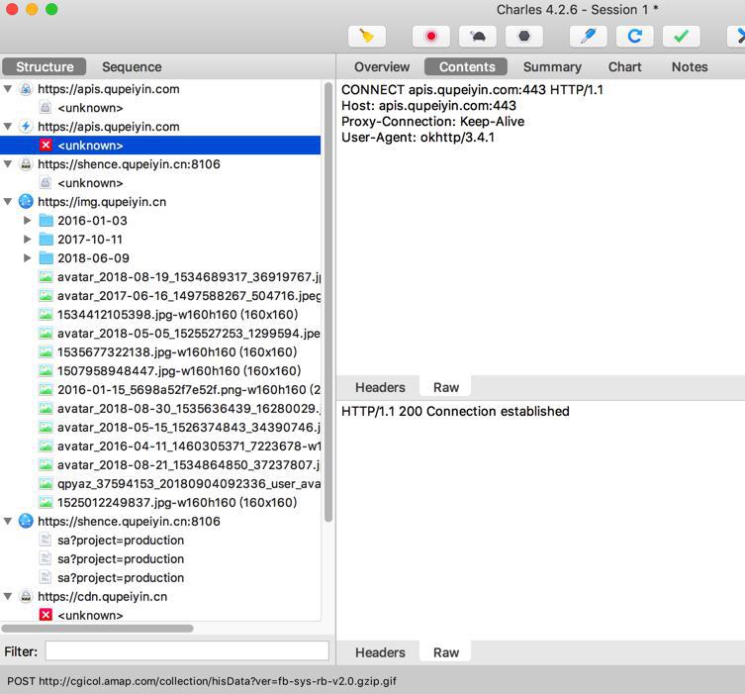Expand the 2018-06-09 folder

[27, 258]
